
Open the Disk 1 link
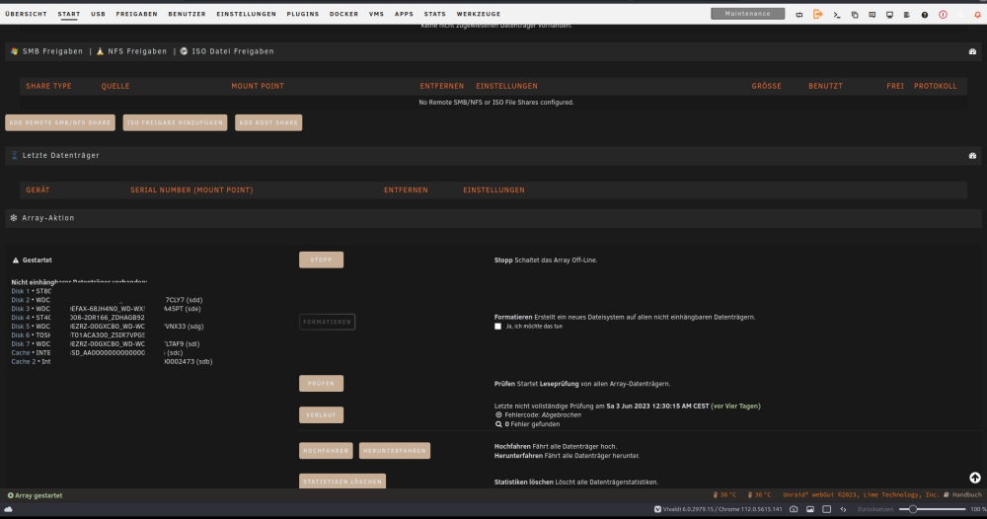pos(20,291)
